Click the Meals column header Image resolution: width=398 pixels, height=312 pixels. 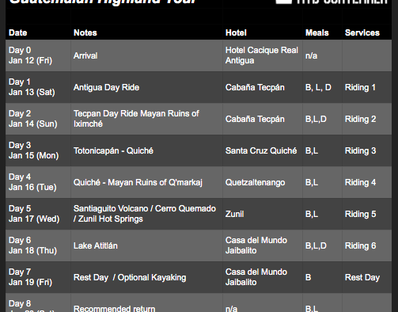(x=317, y=32)
